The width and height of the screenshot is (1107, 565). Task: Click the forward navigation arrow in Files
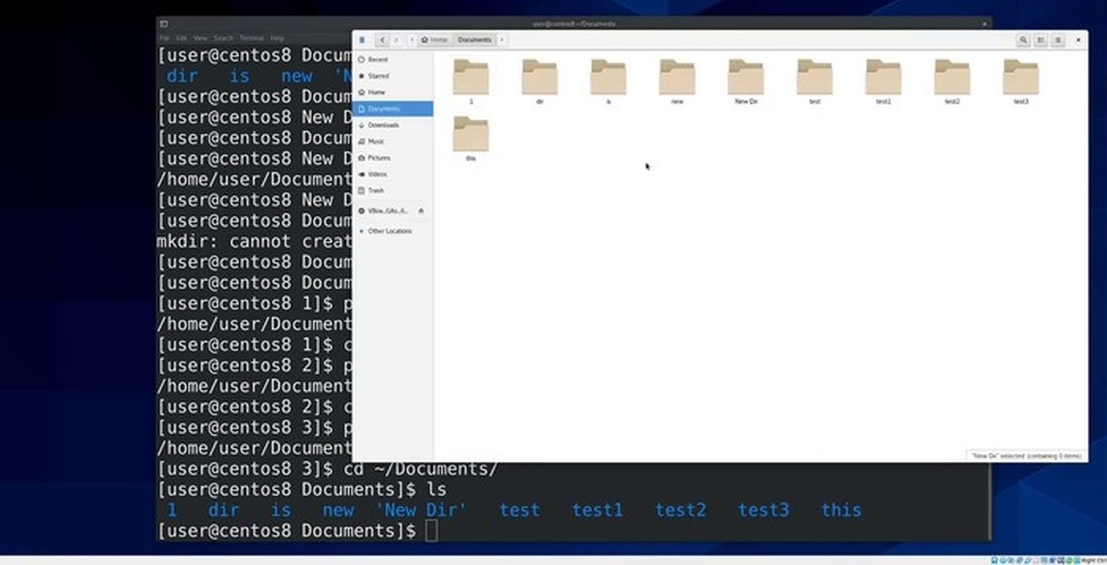coord(397,40)
